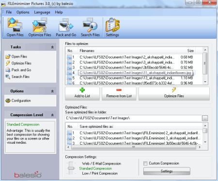Choose Search Files in the Tasks panel

[17, 76]
